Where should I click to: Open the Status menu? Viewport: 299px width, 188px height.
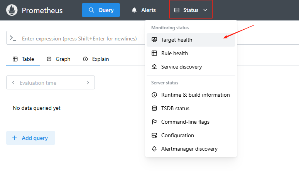coord(191,10)
